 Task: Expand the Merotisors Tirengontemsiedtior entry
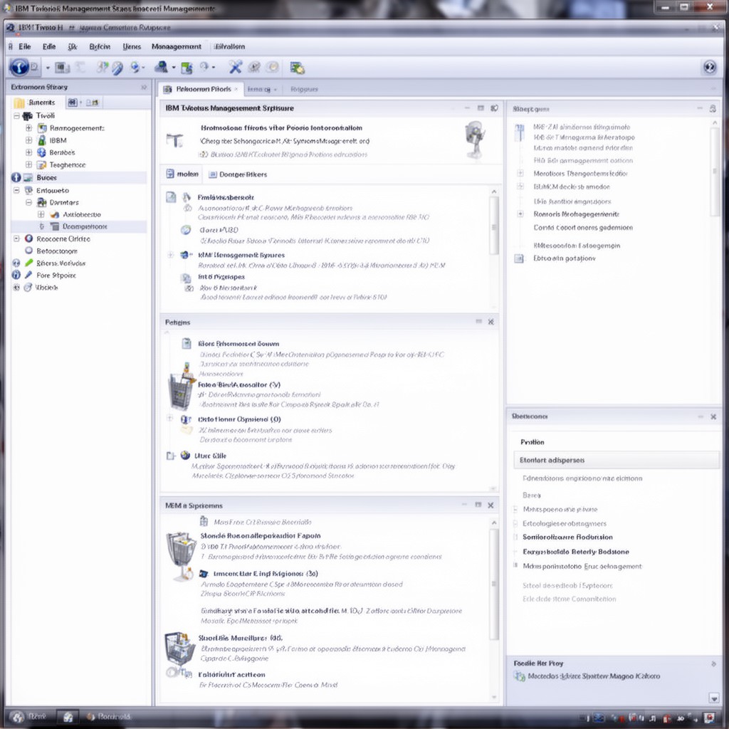(x=520, y=174)
